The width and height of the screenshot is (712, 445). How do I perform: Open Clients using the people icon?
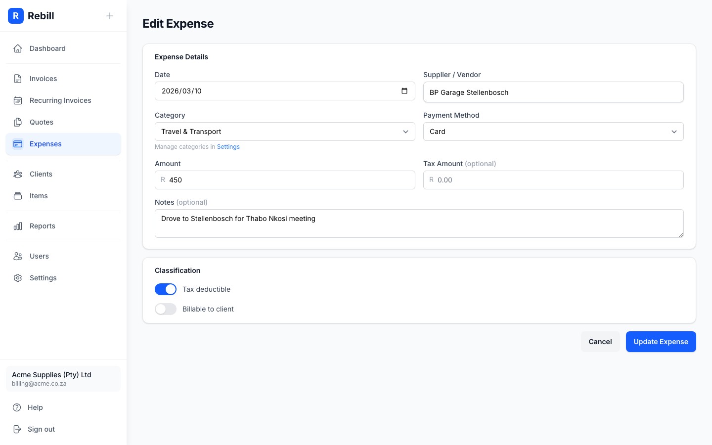tap(18, 174)
